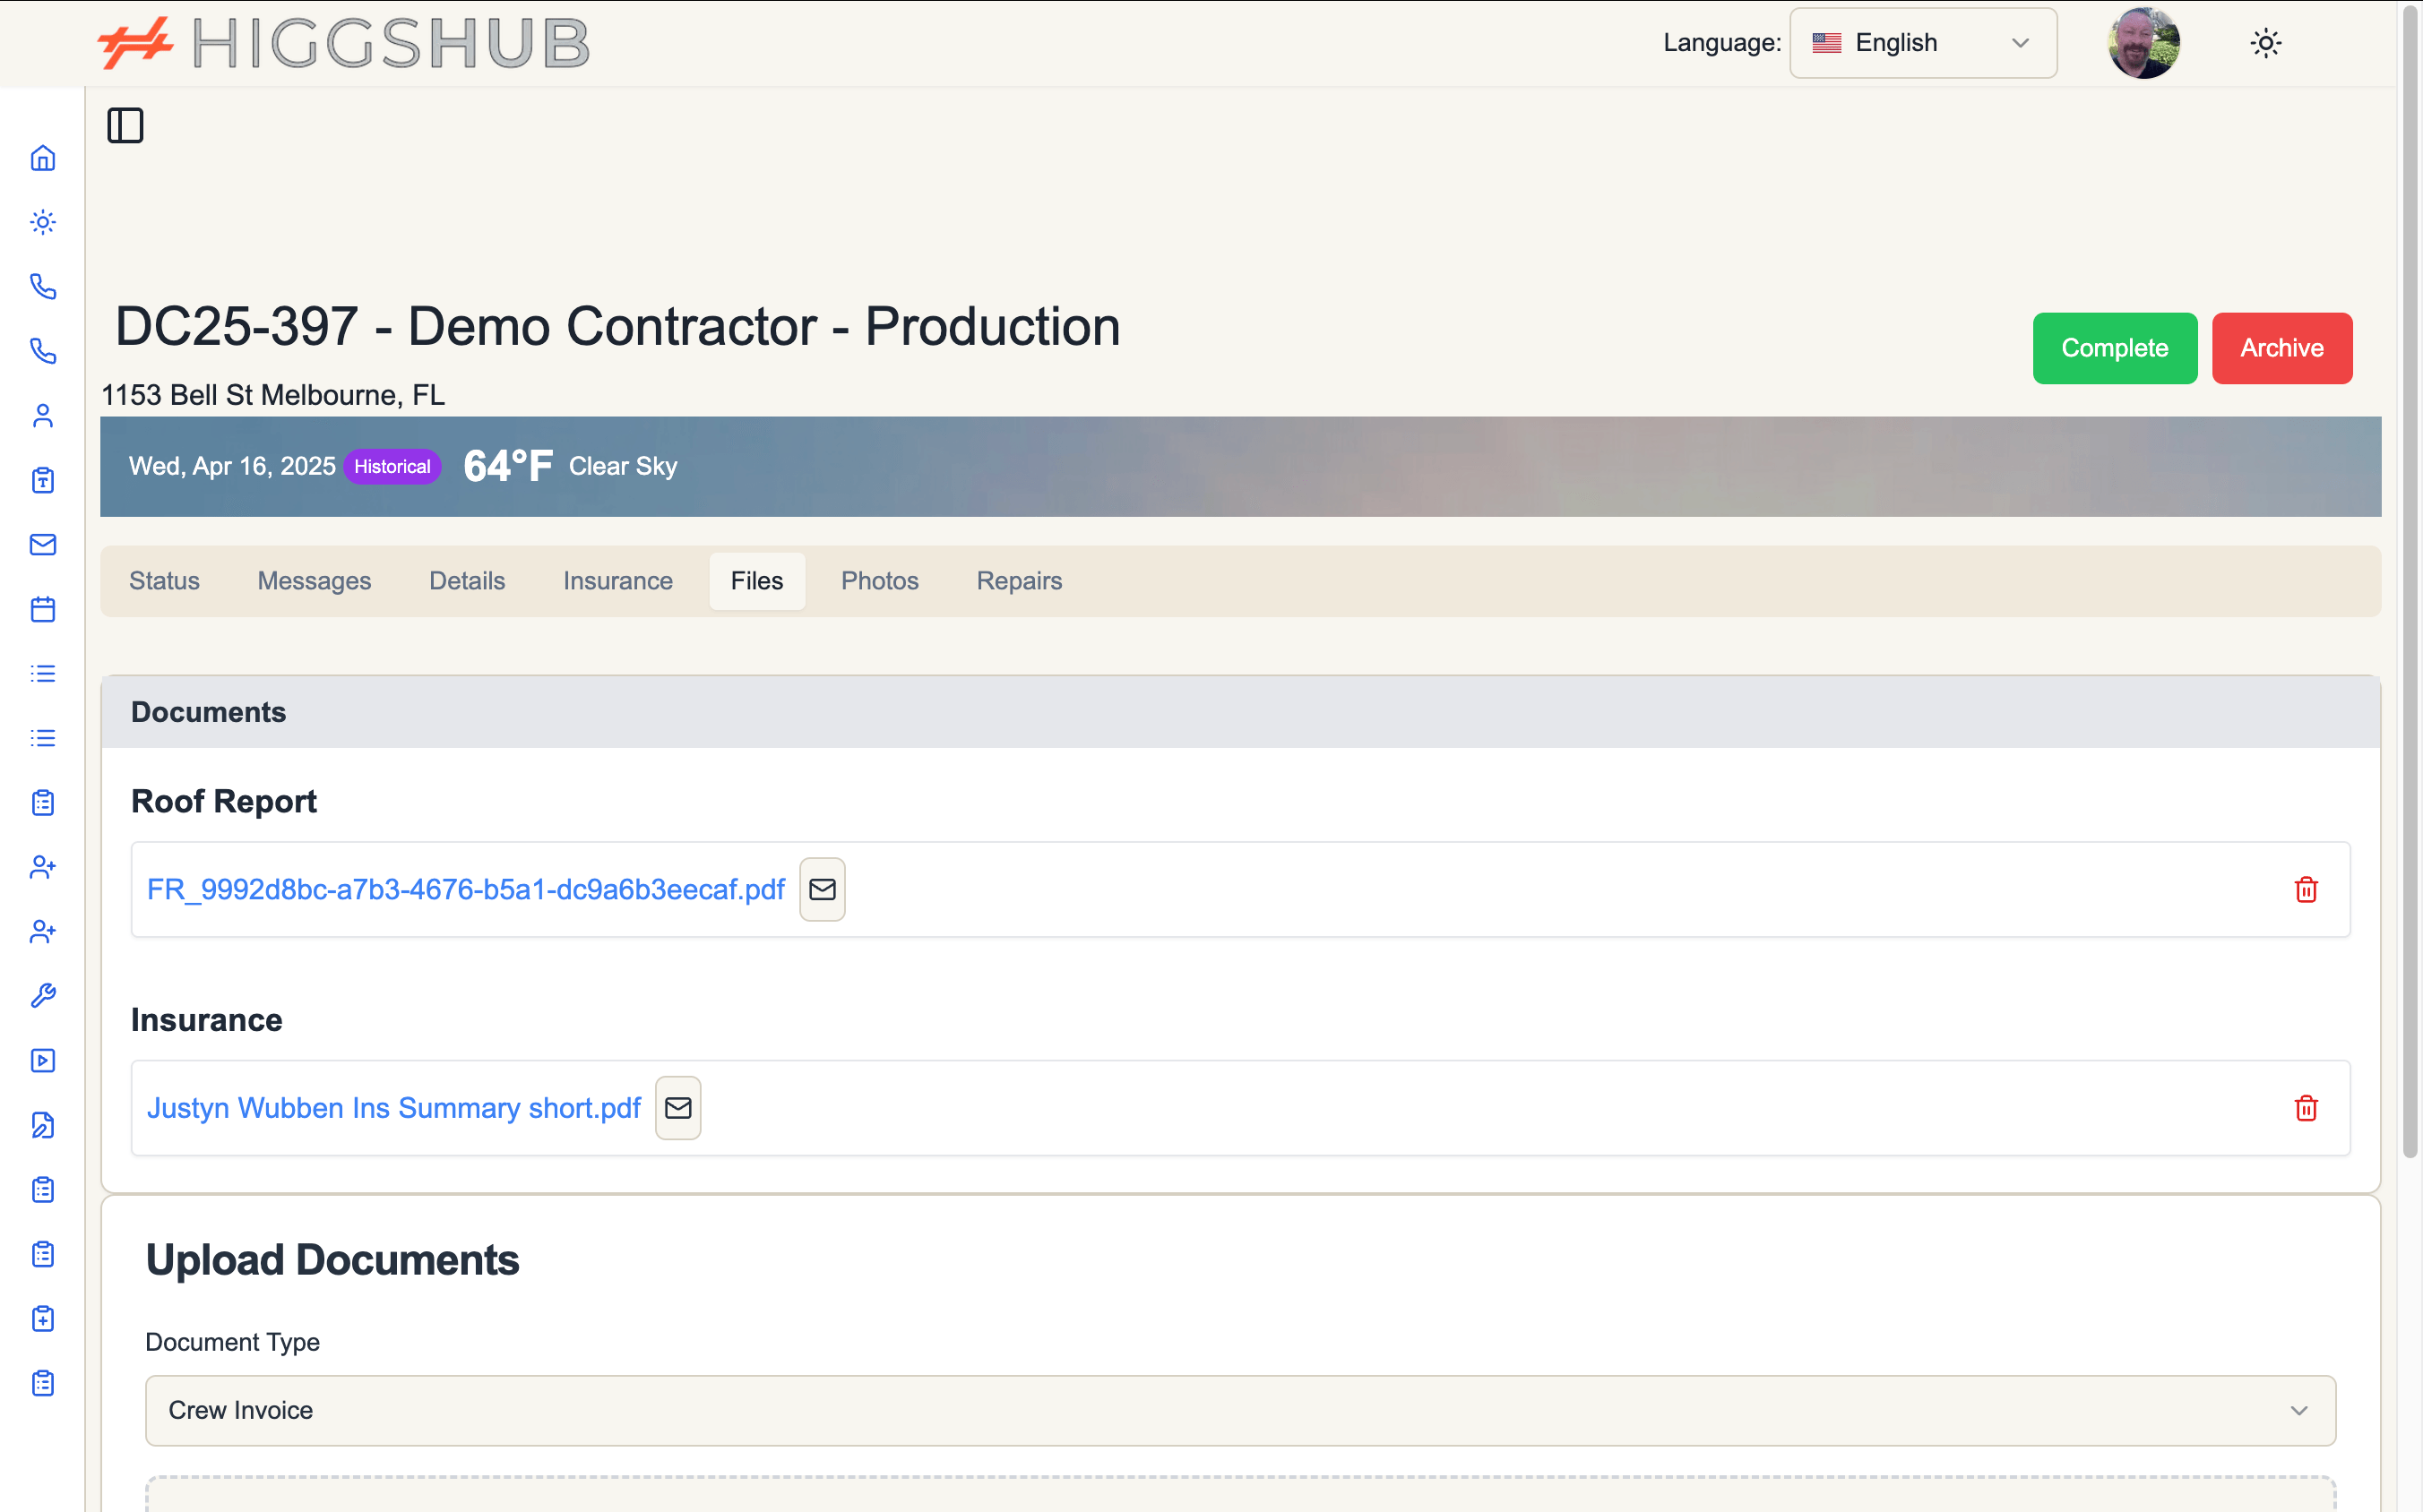Toggle the sidebar collapse control
Image resolution: width=2423 pixels, height=1512 pixels.
tap(125, 124)
